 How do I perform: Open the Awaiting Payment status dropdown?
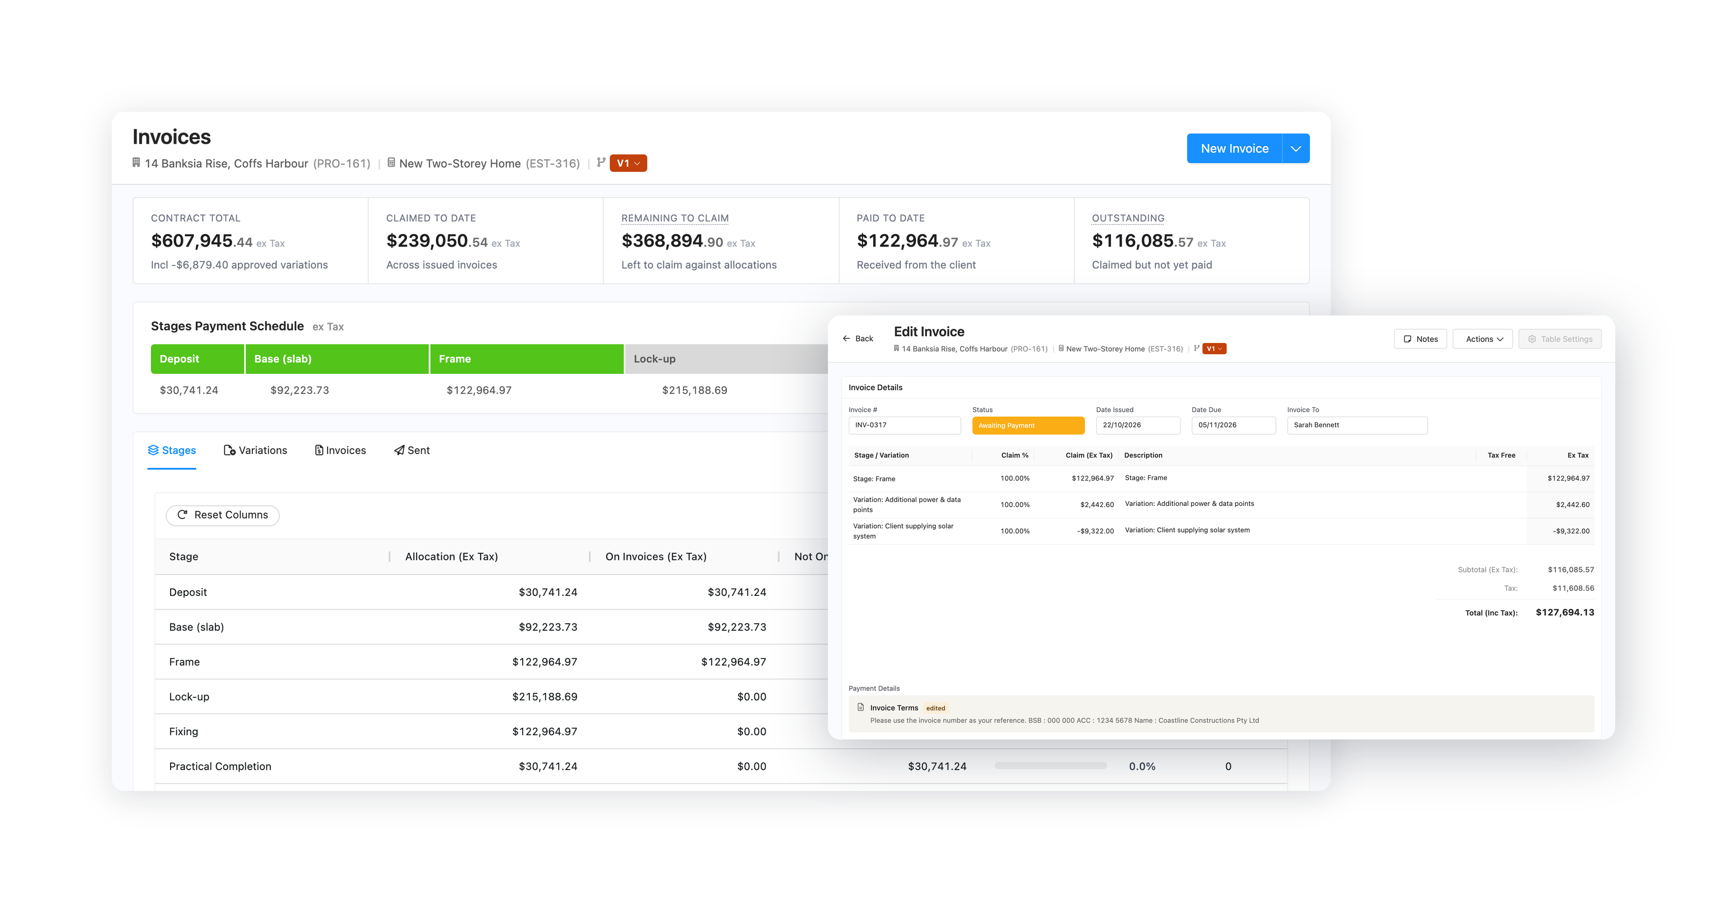(1029, 426)
